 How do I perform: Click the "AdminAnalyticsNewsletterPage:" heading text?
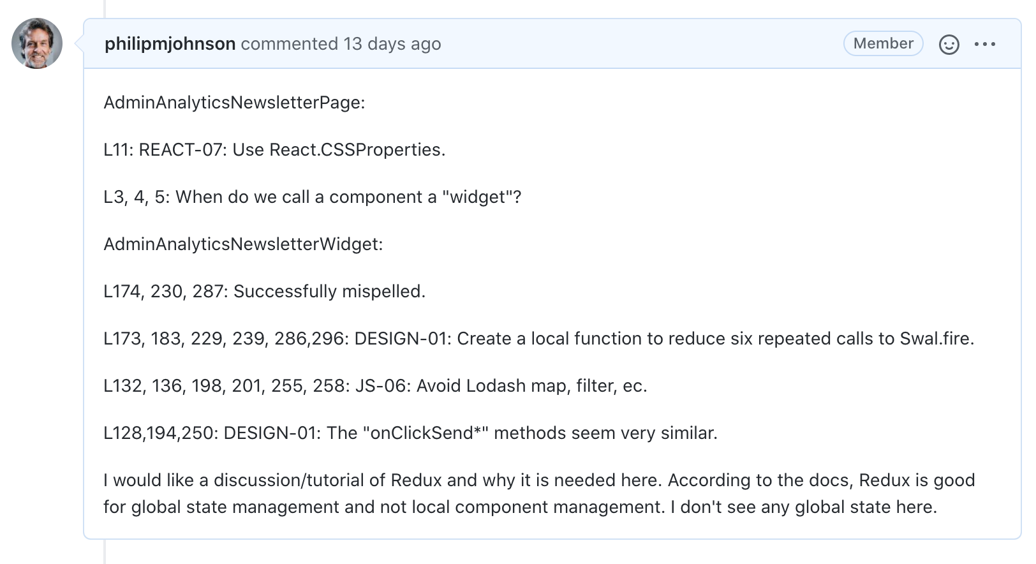234,103
